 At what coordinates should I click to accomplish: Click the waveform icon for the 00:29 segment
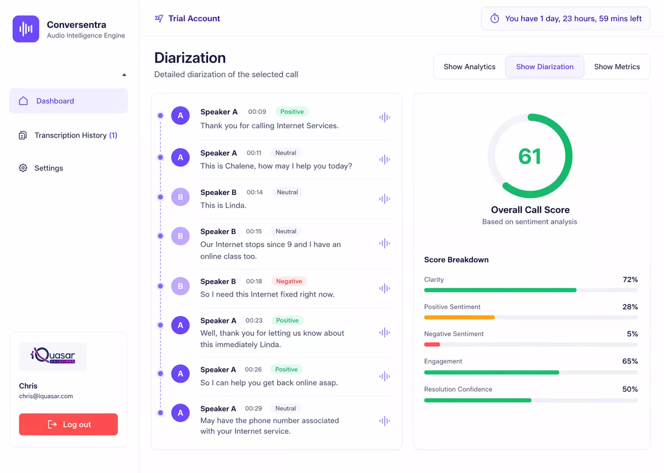click(384, 421)
